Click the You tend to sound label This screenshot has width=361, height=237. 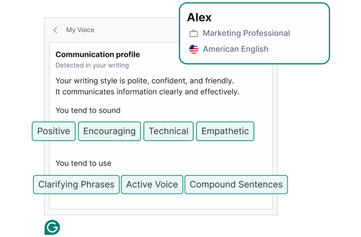pyautogui.click(x=88, y=111)
